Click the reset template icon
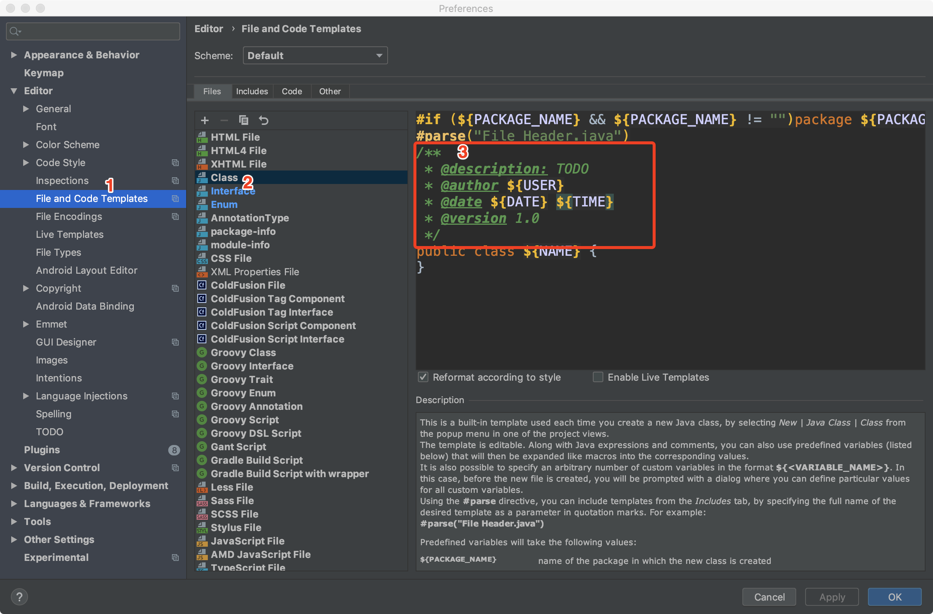The image size is (933, 614). 264,121
